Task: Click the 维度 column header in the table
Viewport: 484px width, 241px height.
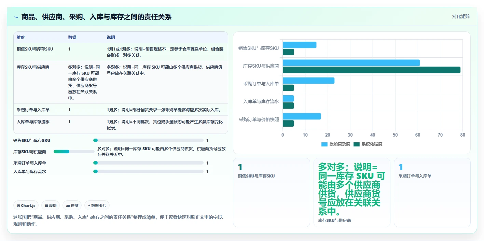Action: click(x=21, y=37)
